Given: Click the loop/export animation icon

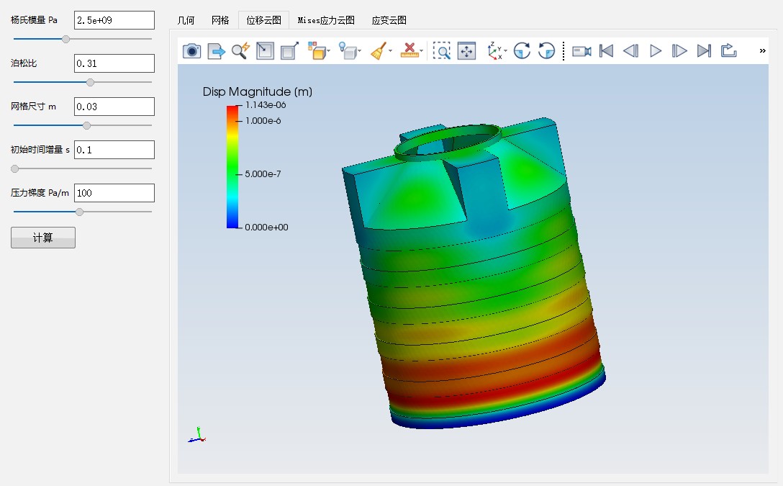Looking at the screenshot, I should point(728,50).
